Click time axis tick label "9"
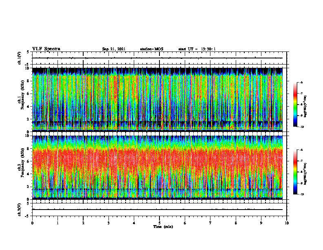 point(261,223)
